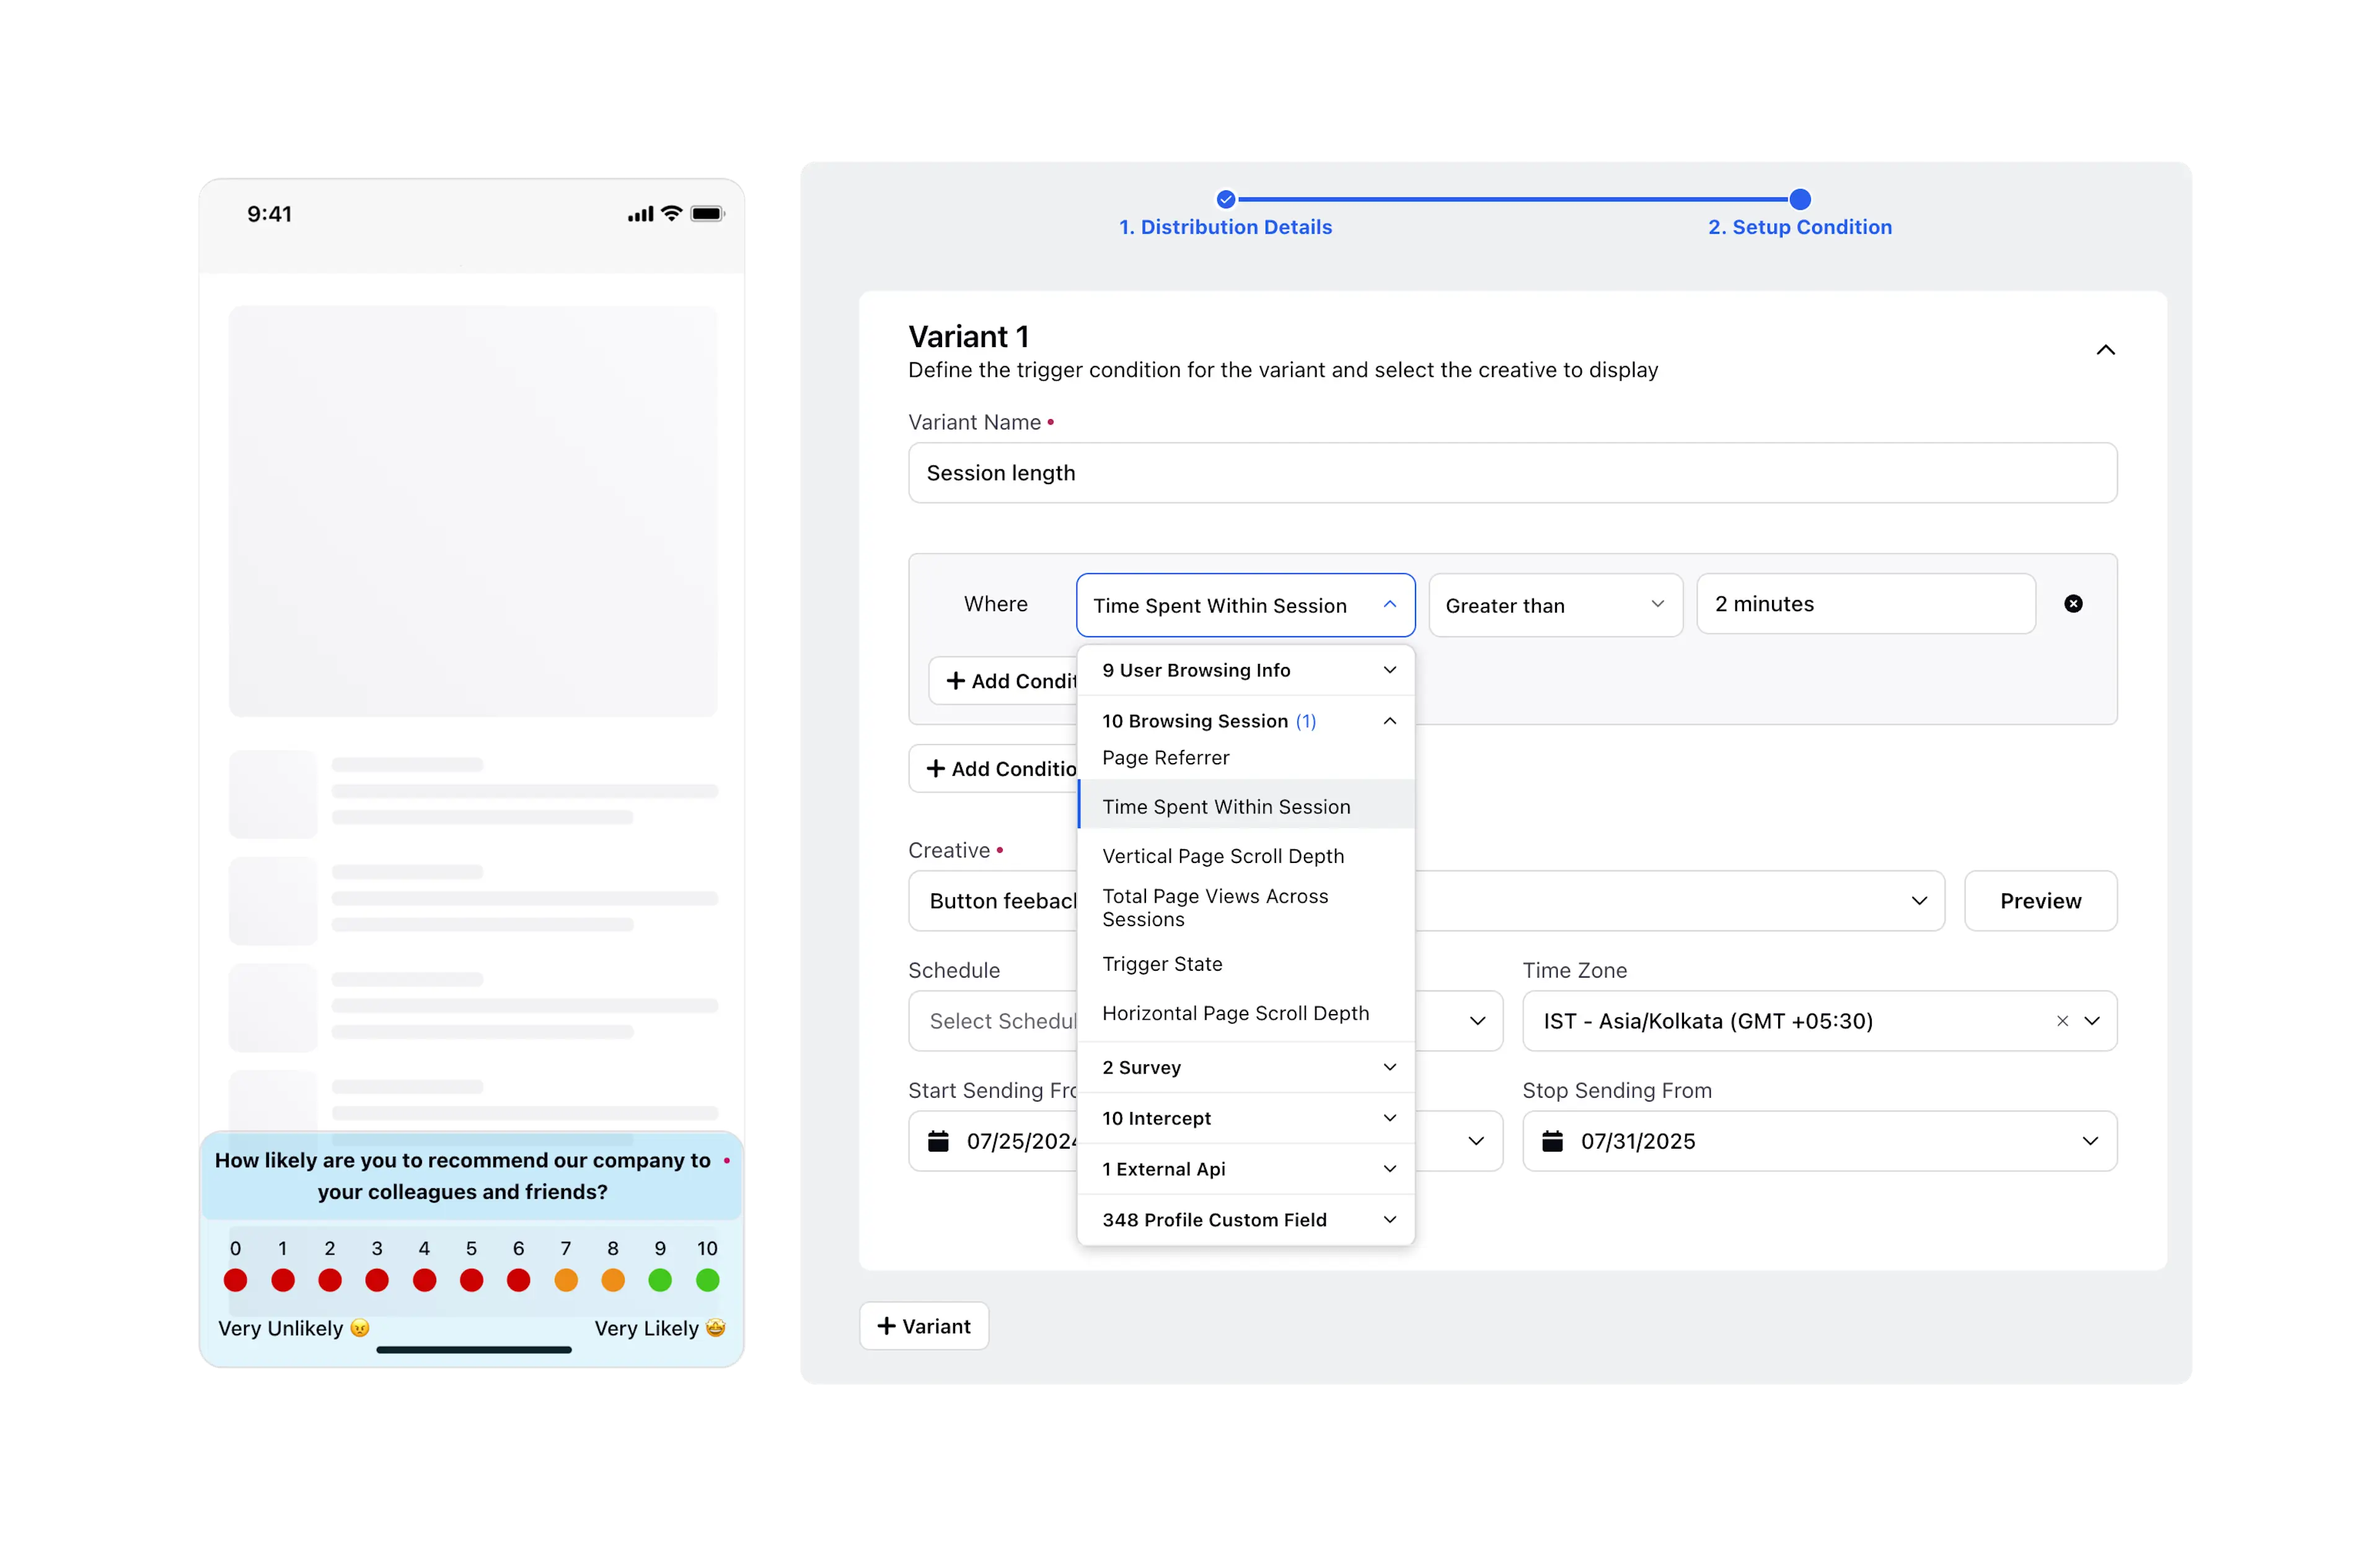Click the Setup Condition step circle
2380x1546 pixels.
click(1799, 199)
